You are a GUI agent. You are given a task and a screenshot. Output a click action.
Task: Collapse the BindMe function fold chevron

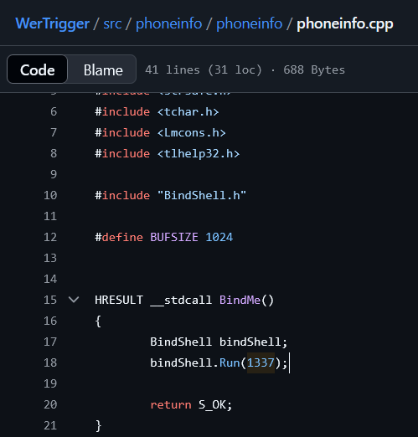coord(74,300)
